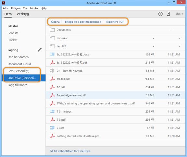Screen dimensions: 187x157
Task: Click the document icon for 7 3.rtf
Action: (x=52, y=128)
